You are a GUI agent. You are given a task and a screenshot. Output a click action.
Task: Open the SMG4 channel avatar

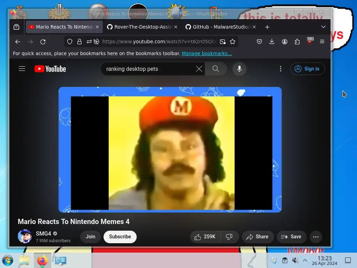(25, 236)
